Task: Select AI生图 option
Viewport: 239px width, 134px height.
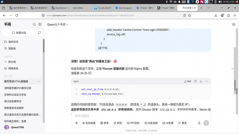Action: coord(168,123)
